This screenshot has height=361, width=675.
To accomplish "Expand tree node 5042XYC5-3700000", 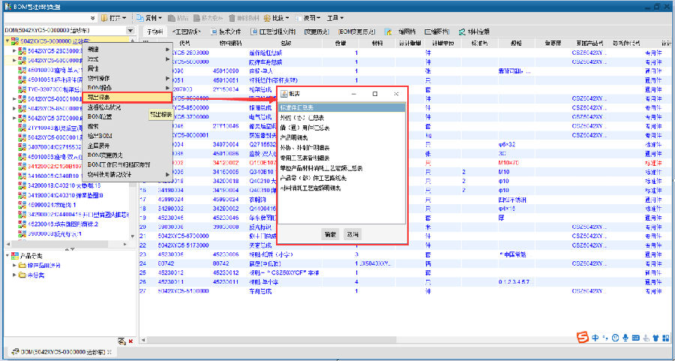I will [14, 118].
